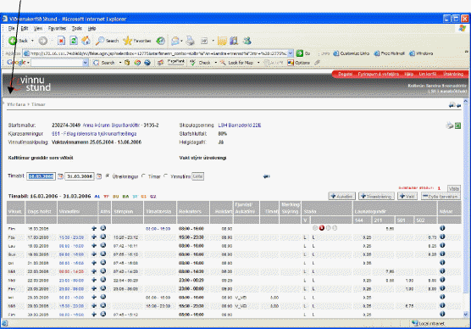Open the Look for Map dropdown arrow

(x=258, y=63)
